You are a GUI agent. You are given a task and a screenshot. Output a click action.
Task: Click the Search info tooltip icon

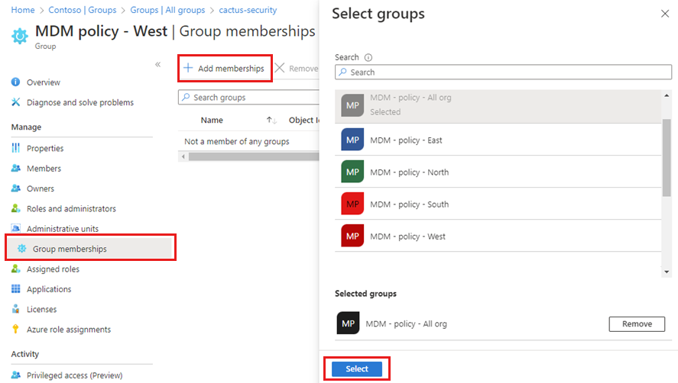[368, 57]
